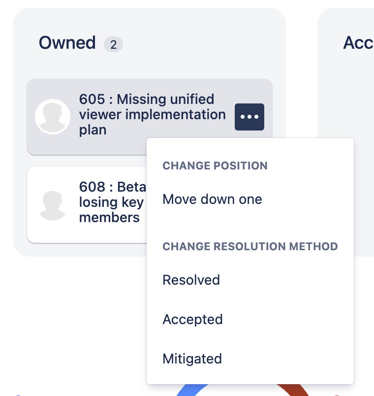Click the Owned count badge showing 2

[x=113, y=45]
